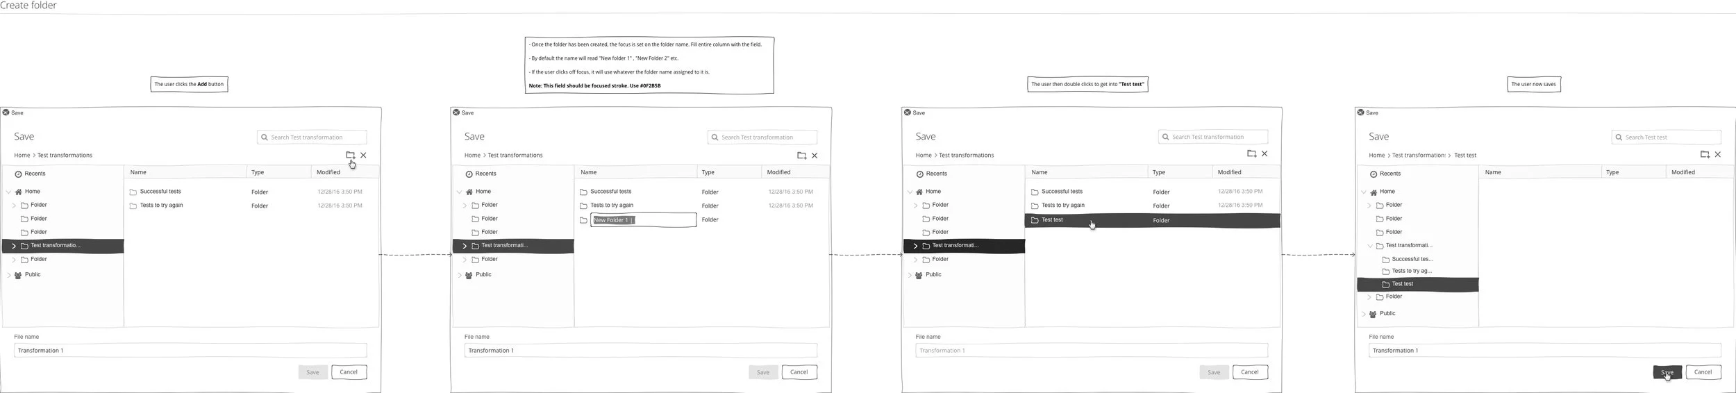Click the Add folder icon in first Save dialog
The width and height of the screenshot is (1736, 393).
pos(350,155)
